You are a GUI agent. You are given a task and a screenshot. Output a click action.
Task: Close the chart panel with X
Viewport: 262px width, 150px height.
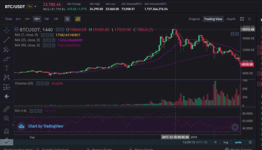click(x=250, y=19)
